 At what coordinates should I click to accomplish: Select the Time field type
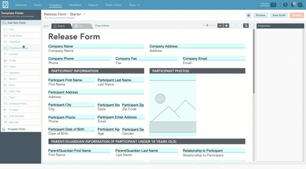click(21, 97)
